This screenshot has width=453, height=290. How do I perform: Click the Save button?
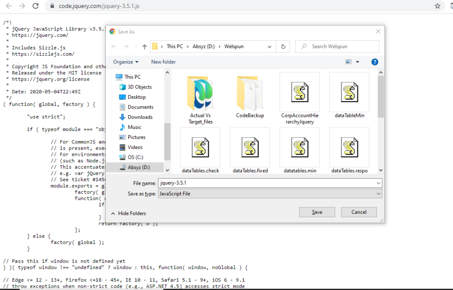pyautogui.click(x=317, y=212)
